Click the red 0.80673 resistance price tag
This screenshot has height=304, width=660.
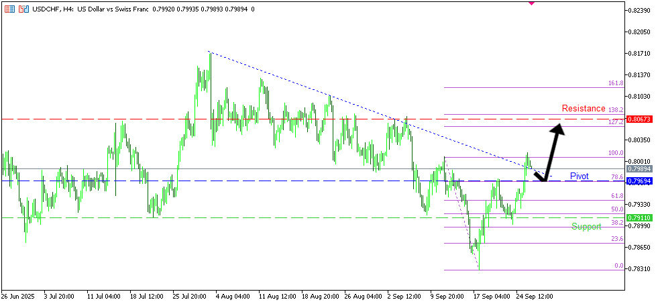[639, 119]
